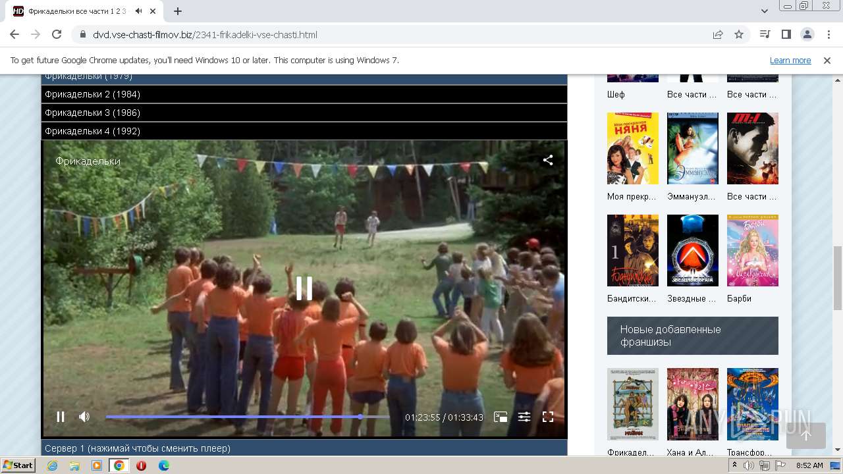Image resolution: width=843 pixels, height=474 pixels.
Task: Show hidden tray icons arrow
Action: coord(736,465)
